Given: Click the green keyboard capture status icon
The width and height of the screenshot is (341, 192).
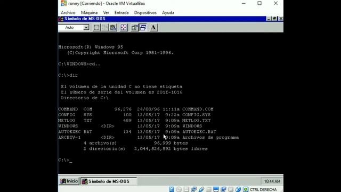Looking at the screenshot, I should (x=245, y=189).
